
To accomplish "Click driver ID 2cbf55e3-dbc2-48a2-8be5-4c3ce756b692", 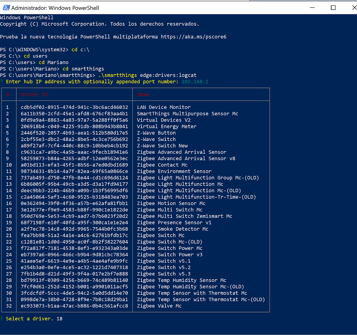I will 74,139.
